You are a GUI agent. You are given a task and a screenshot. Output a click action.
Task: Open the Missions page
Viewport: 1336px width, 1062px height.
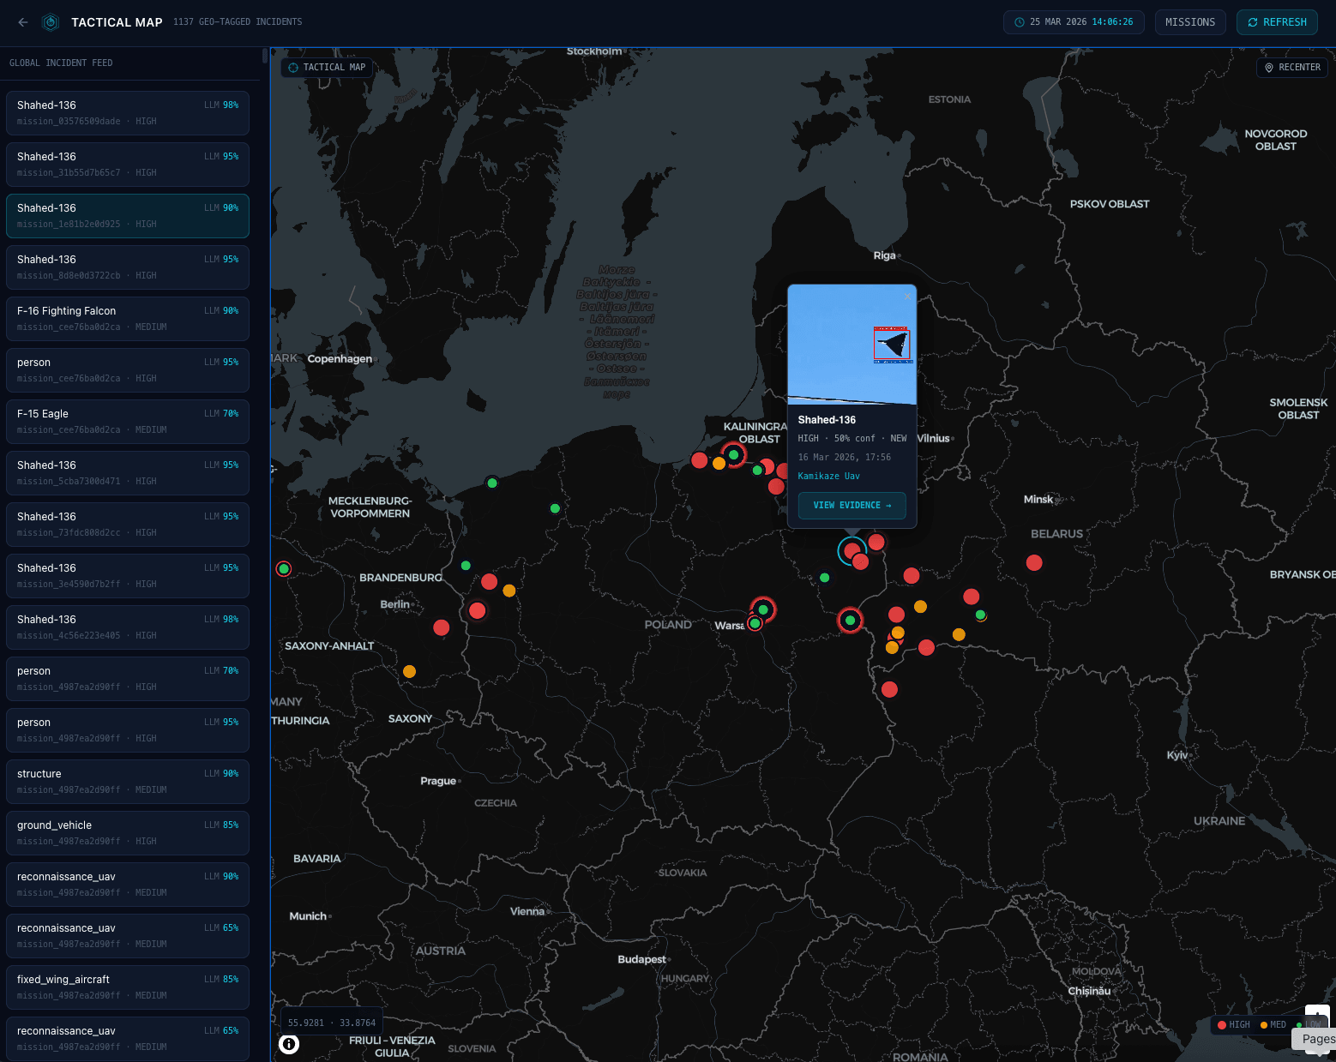point(1190,22)
